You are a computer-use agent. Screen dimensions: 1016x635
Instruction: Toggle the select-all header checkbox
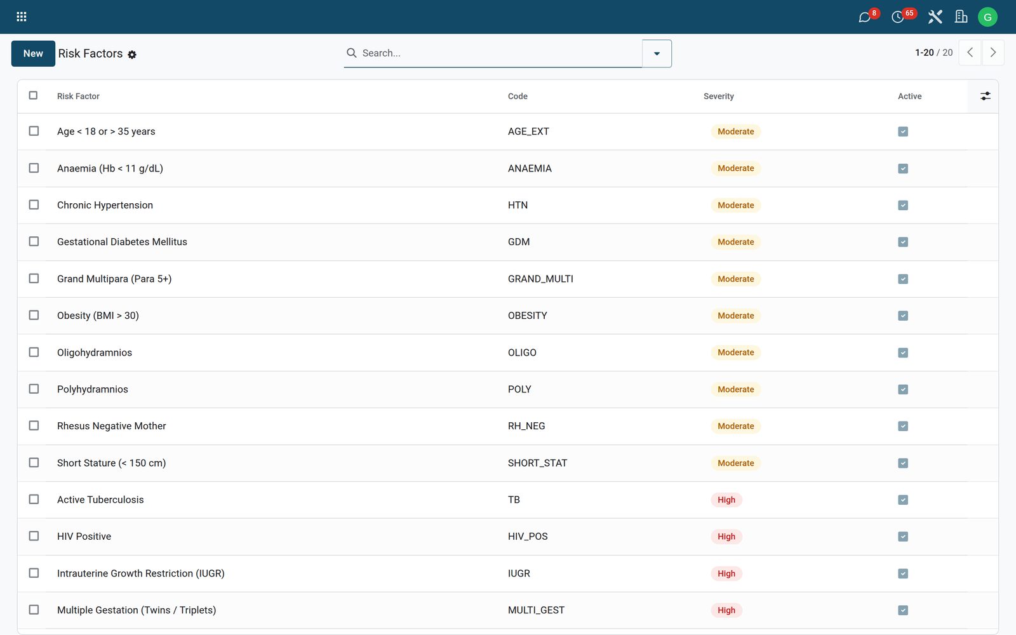pyautogui.click(x=33, y=95)
